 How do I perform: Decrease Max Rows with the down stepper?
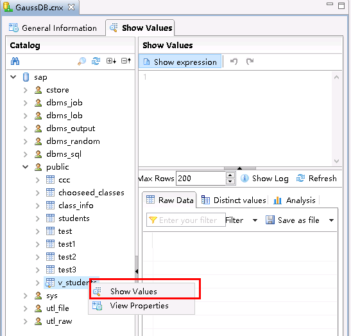230,182
